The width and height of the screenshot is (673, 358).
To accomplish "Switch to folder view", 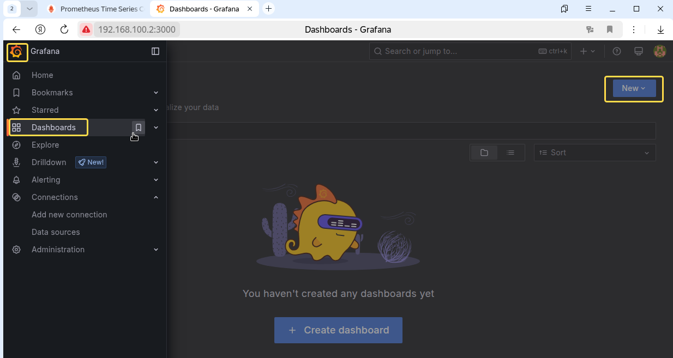I will 484,153.
